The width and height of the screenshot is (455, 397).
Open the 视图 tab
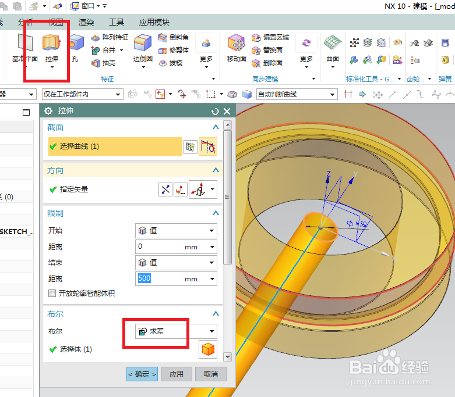pyautogui.click(x=56, y=22)
